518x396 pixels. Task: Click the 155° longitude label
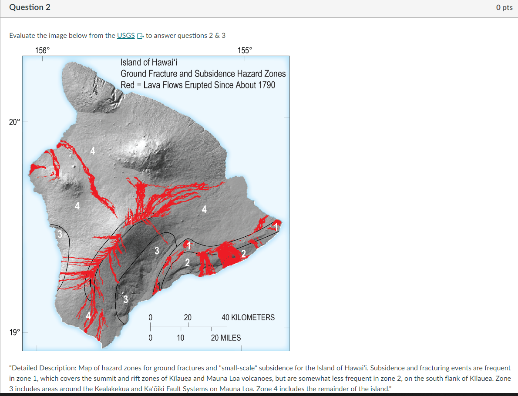click(x=245, y=50)
